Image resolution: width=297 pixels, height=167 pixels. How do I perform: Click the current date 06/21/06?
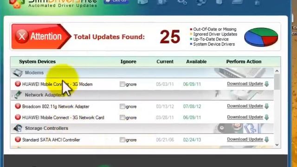tap(165, 140)
